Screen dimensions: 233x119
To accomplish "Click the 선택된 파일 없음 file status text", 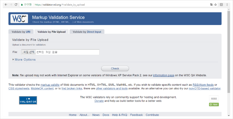I will pos(47,52).
